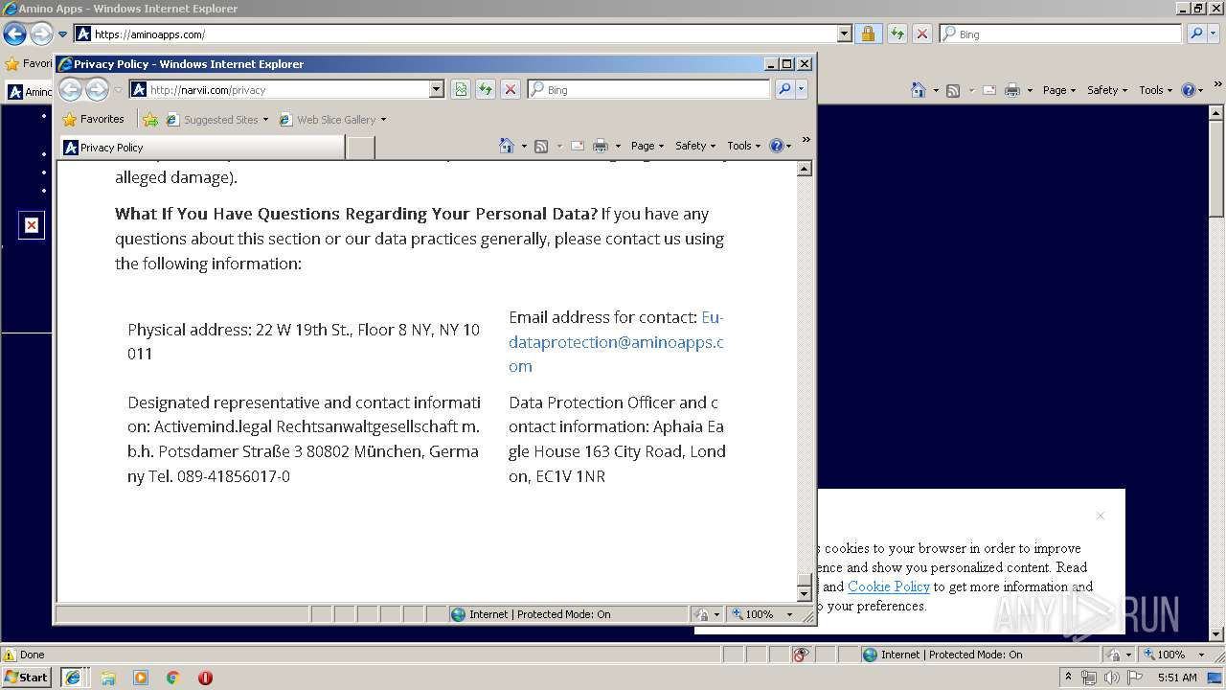Open volume control in system tray
Image resolution: width=1226 pixels, height=690 pixels.
pyautogui.click(x=1112, y=678)
